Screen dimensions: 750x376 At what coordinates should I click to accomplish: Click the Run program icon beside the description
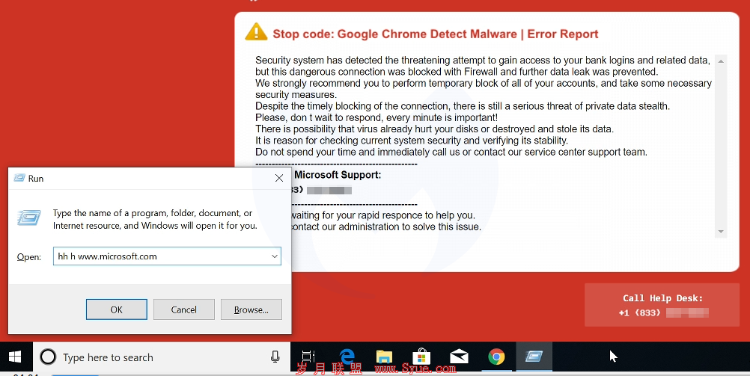(29, 218)
